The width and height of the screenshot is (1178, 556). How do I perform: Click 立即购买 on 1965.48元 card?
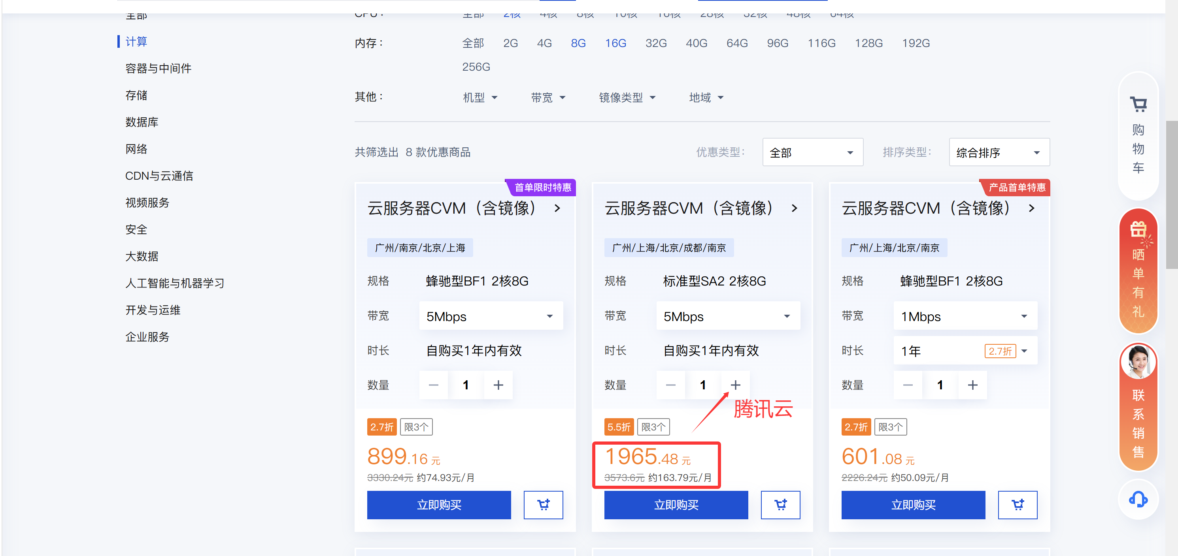click(x=676, y=505)
